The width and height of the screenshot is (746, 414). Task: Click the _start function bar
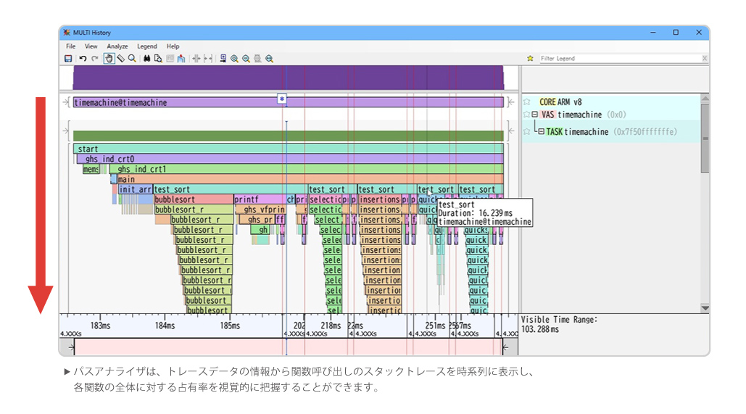(289, 149)
